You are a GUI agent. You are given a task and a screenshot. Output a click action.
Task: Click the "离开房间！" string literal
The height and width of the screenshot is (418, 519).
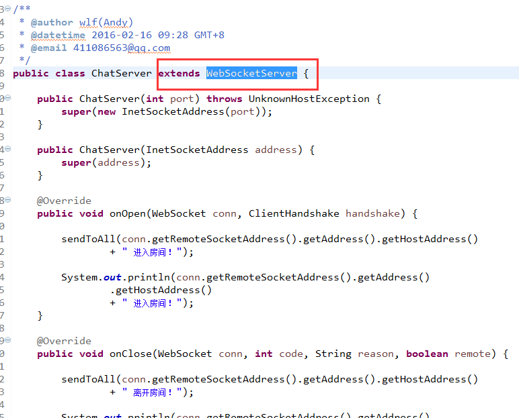[x=152, y=393]
